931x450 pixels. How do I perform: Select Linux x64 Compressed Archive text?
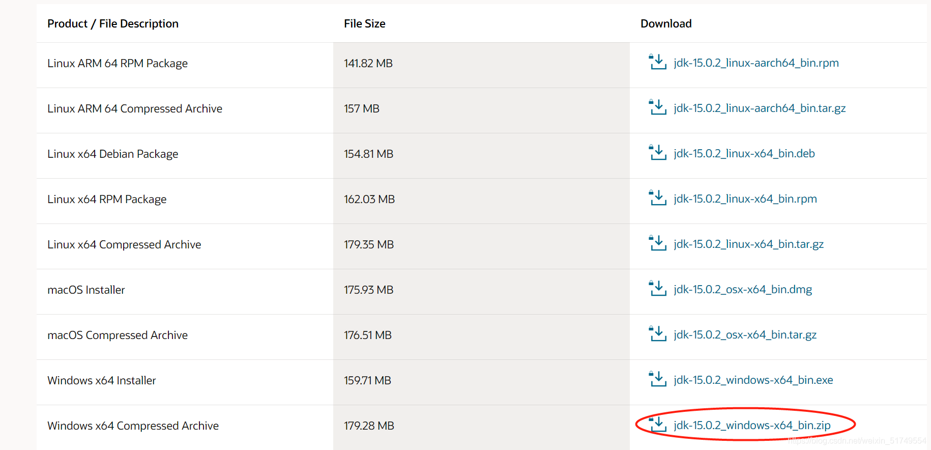[x=124, y=245]
